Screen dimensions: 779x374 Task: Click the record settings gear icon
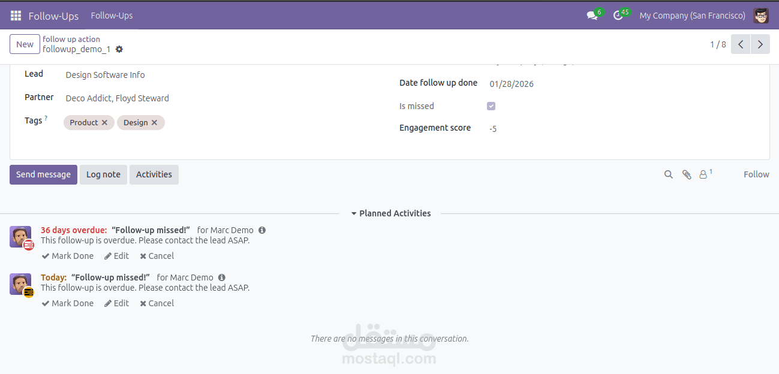(x=119, y=49)
